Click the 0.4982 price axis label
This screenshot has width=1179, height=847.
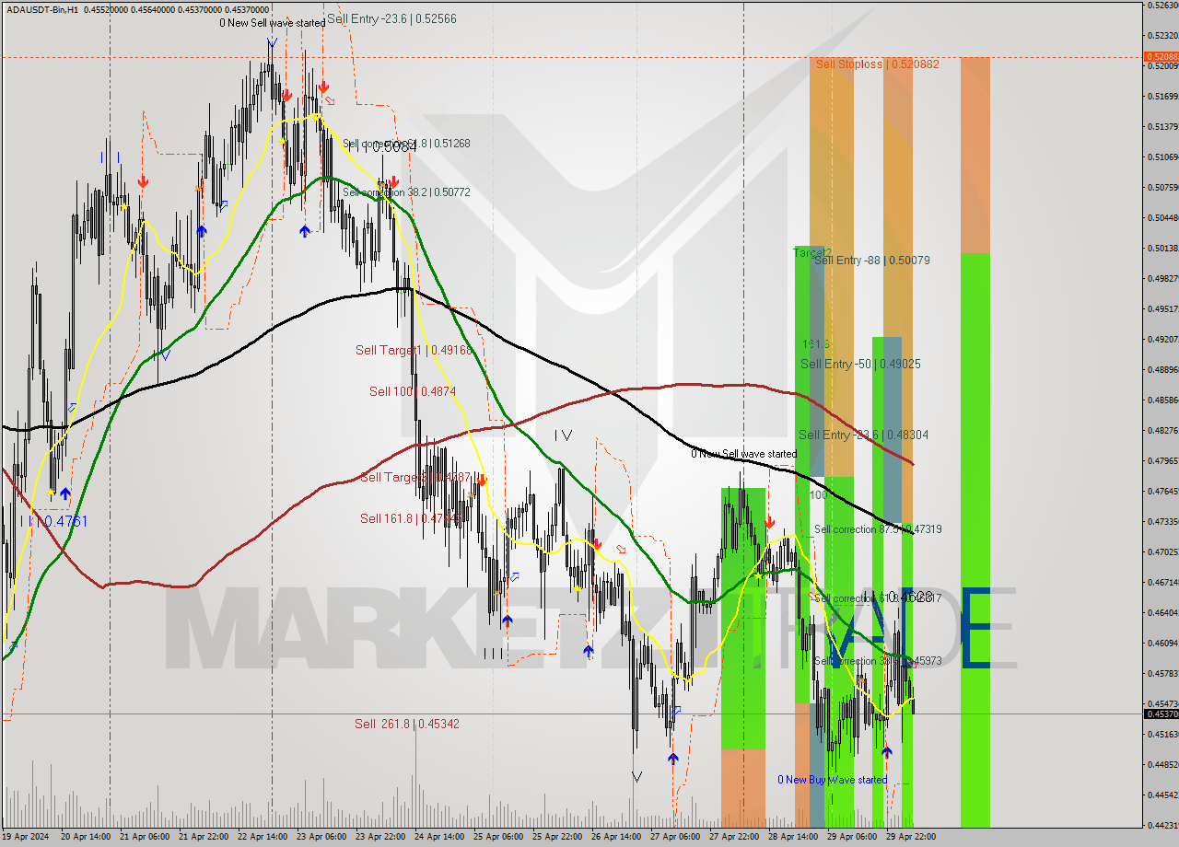pyautogui.click(x=1163, y=278)
